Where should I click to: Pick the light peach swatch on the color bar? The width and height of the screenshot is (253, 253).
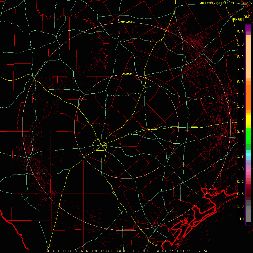(x=248, y=58)
